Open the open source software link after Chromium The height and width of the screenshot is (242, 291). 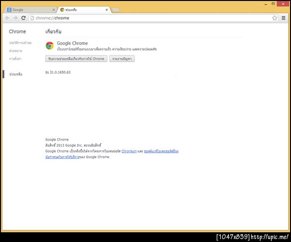[161, 151]
